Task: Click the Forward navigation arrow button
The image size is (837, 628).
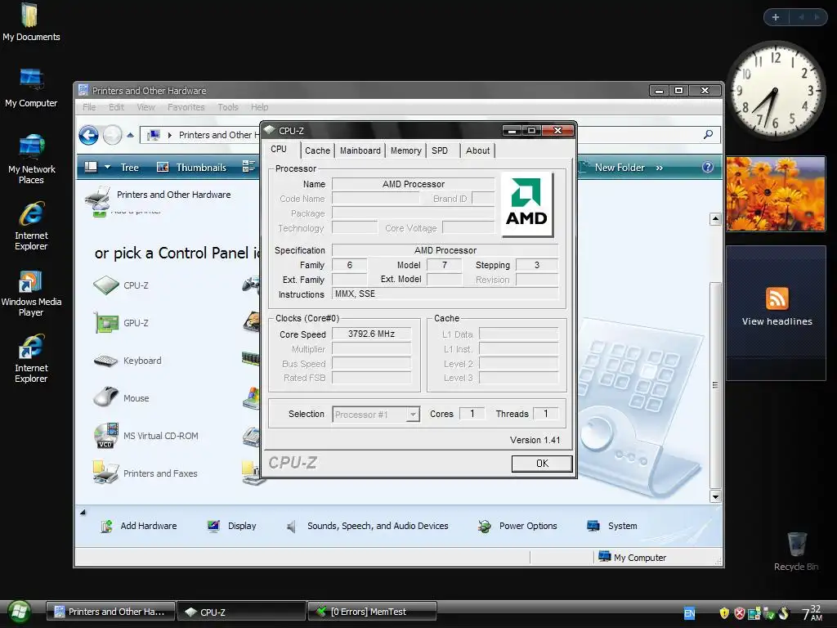Action: click(112, 135)
